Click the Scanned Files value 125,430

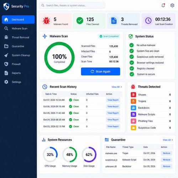114,46
